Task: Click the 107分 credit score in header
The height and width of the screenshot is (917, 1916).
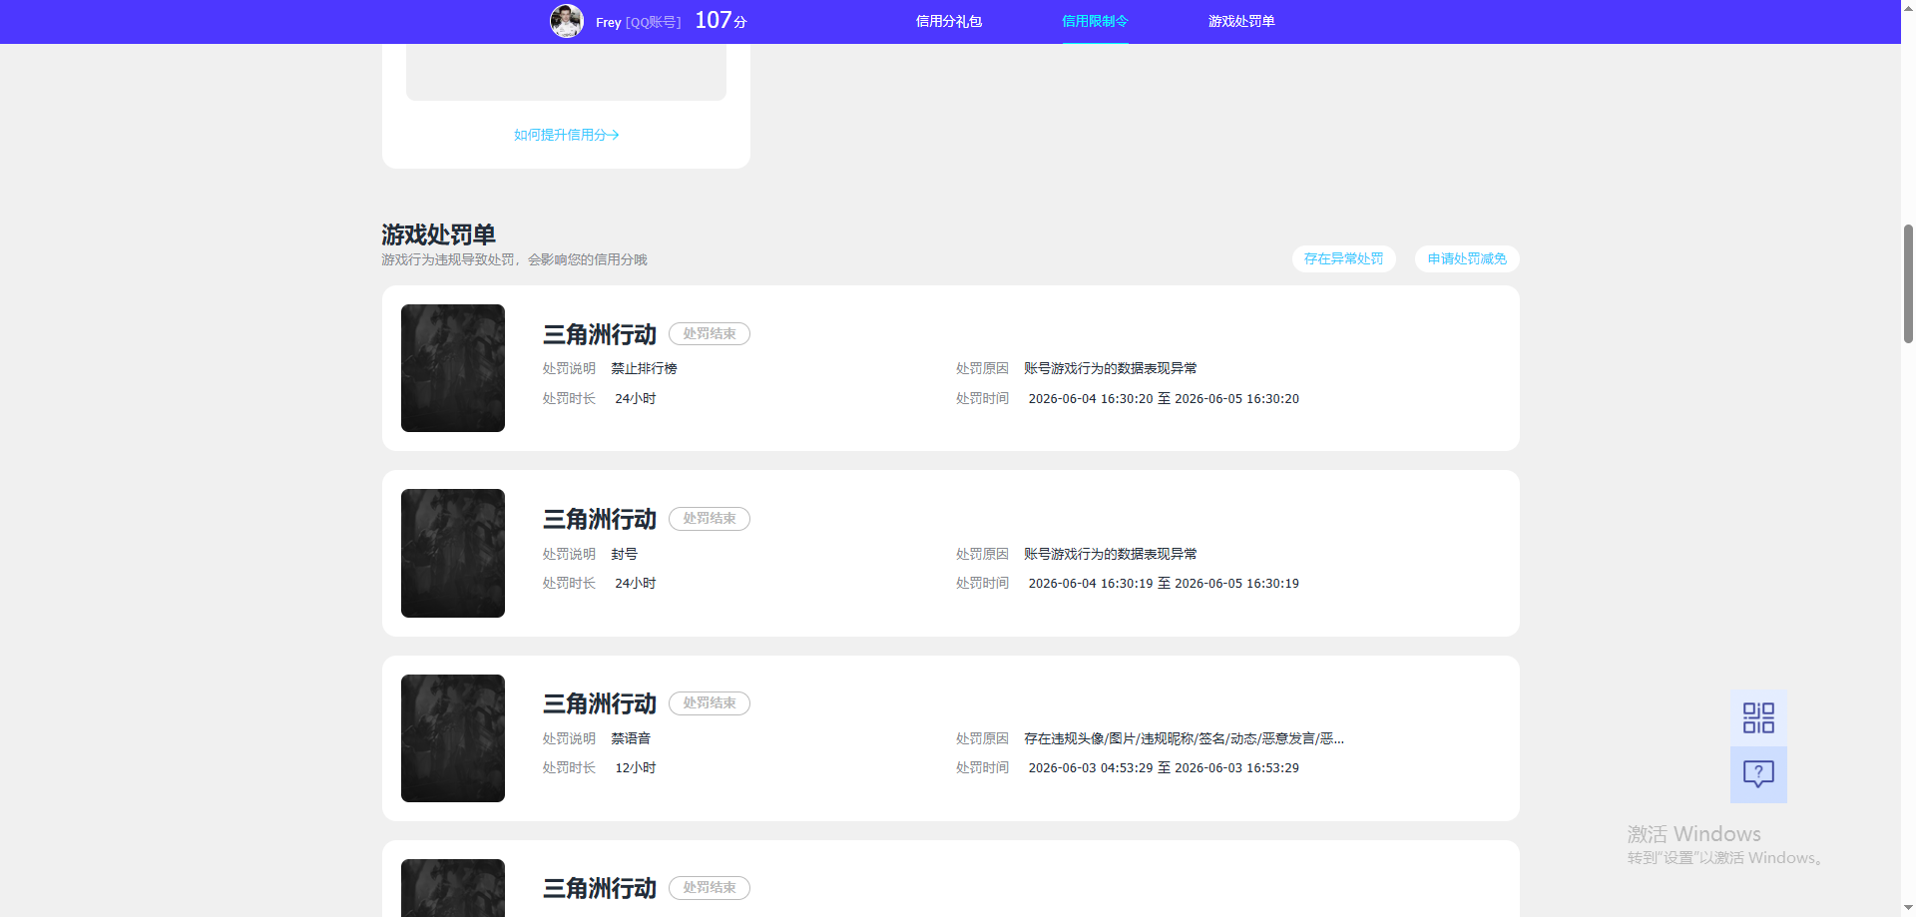Action: [x=720, y=20]
